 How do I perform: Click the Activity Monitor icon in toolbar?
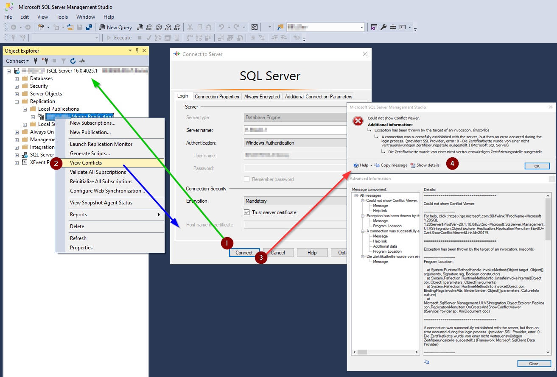click(255, 27)
